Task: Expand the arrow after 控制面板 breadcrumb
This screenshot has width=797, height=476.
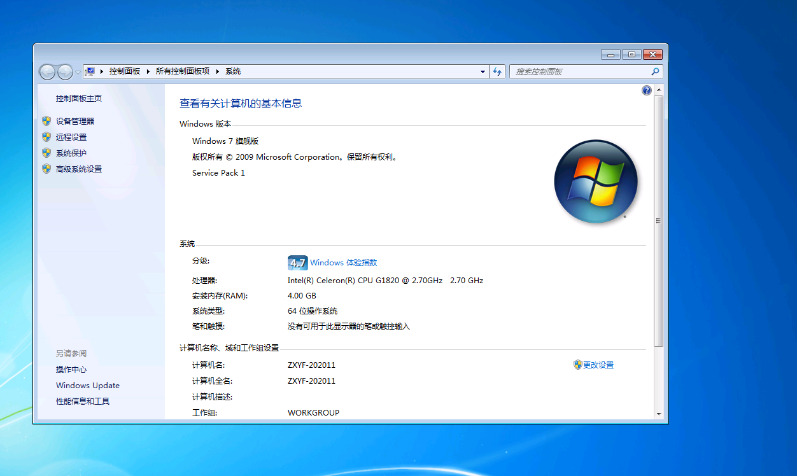Action: pyautogui.click(x=148, y=71)
